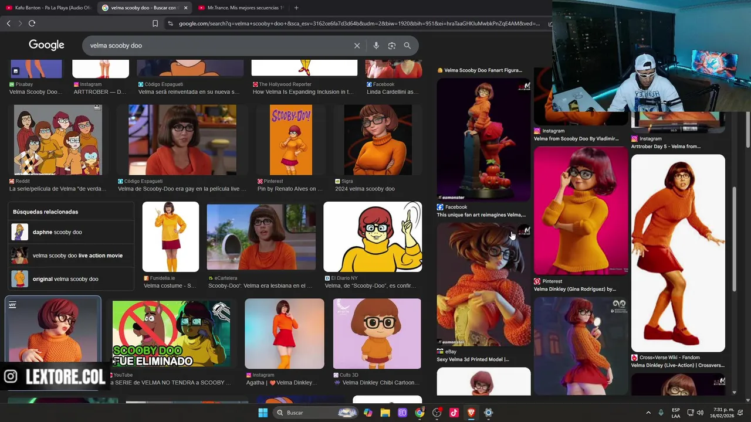Image resolution: width=751 pixels, height=422 pixels.
Task: Click the browser forward arrow
Action: [x=20, y=23]
